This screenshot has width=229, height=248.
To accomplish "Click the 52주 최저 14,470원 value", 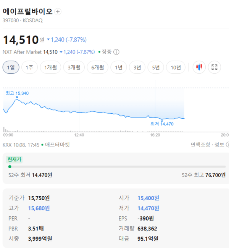I will 42,175.
